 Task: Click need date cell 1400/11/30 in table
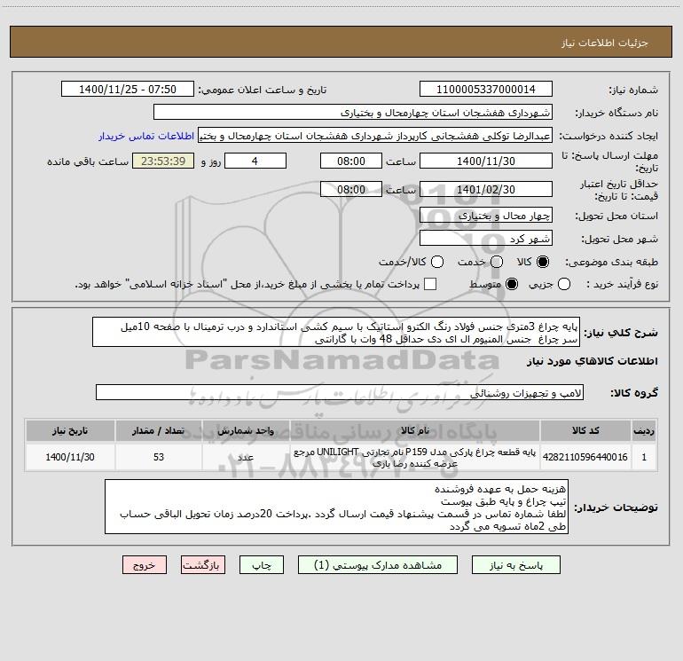pos(70,457)
